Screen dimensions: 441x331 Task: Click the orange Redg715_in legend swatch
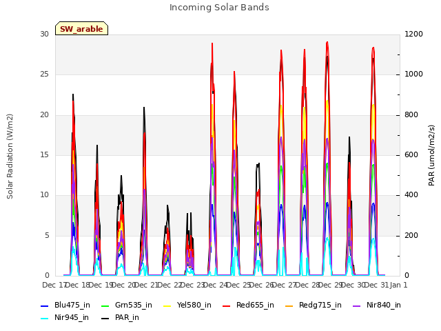pyautogui.click(x=289, y=306)
